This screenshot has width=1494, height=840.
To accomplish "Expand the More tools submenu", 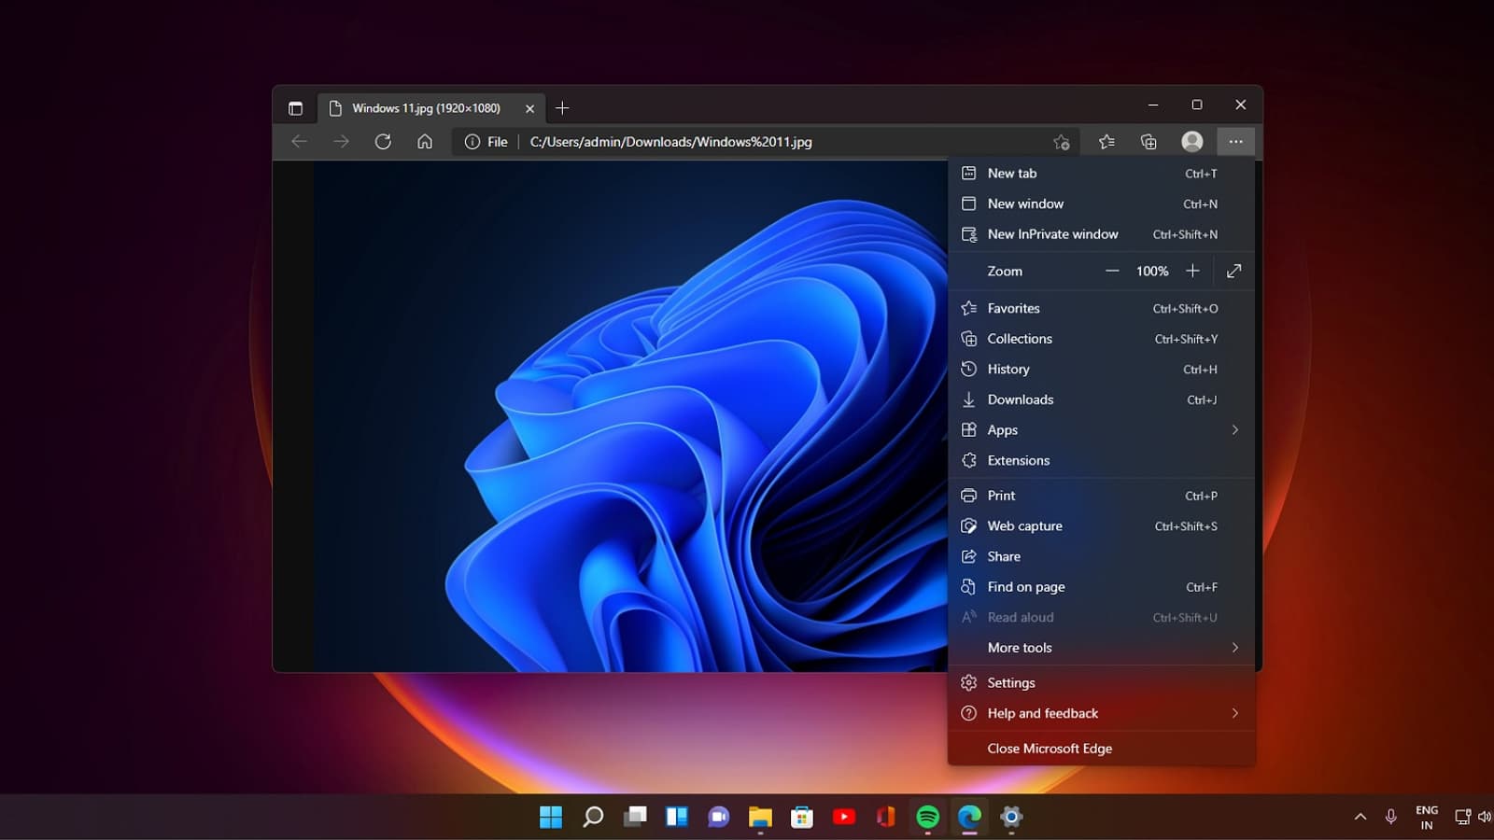I will point(1102,648).
